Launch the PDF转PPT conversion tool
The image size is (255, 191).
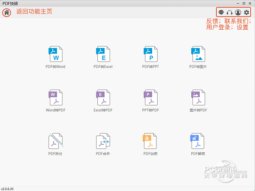click(x=150, y=54)
